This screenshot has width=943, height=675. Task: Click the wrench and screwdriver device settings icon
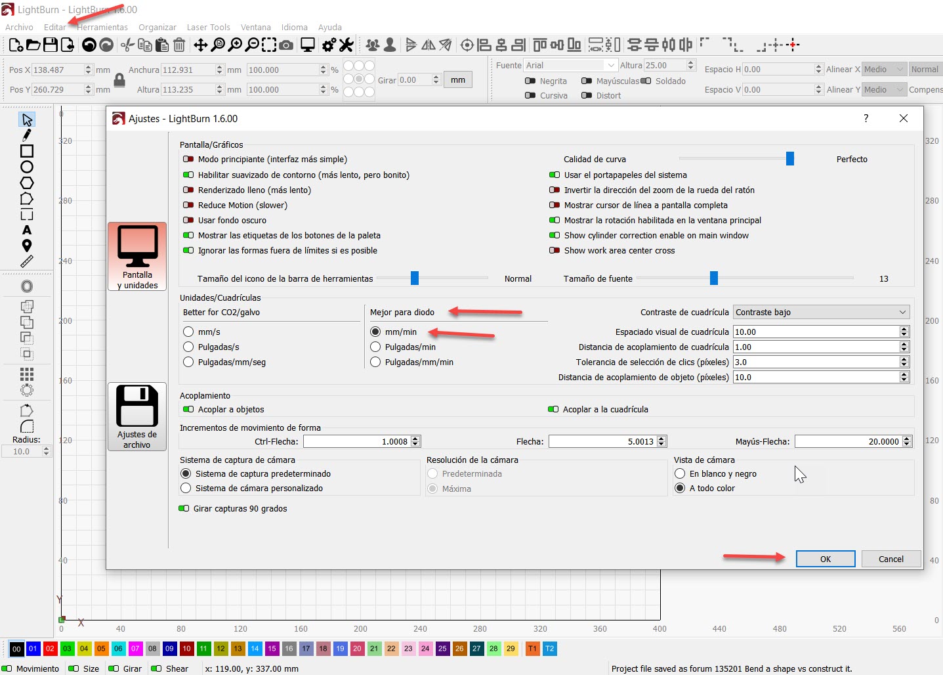pyautogui.click(x=346, y=45)
